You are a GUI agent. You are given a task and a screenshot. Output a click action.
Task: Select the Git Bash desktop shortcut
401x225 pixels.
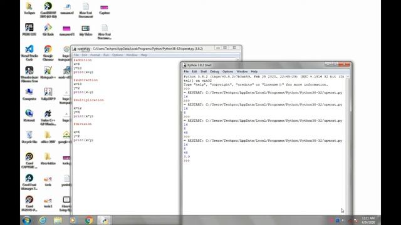click(x=48, y=29)
